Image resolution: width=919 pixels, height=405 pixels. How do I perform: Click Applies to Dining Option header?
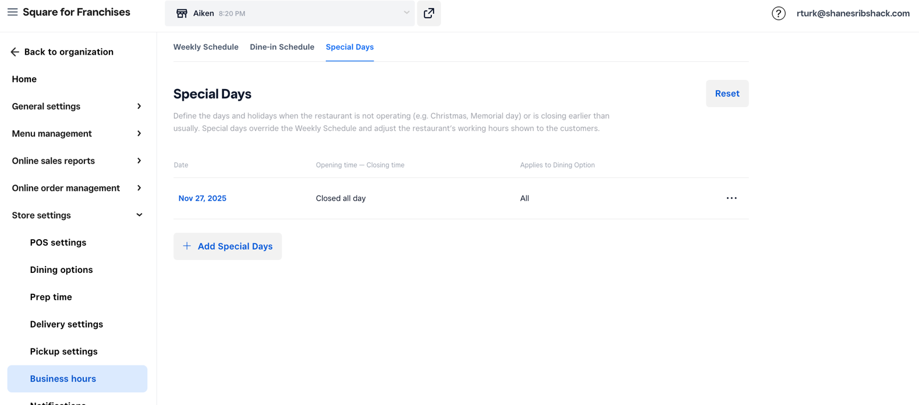click(x=557, y=165)
